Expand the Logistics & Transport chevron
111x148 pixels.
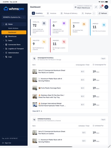(x=3, y=49)
